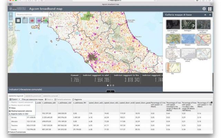
Task: Click the search magnifier icon
Action: 51,14
